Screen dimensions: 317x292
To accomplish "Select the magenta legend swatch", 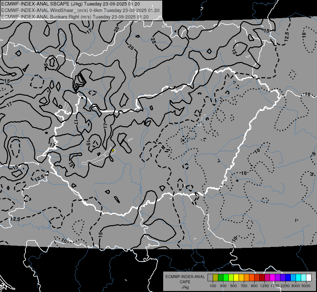I will 272,278.
